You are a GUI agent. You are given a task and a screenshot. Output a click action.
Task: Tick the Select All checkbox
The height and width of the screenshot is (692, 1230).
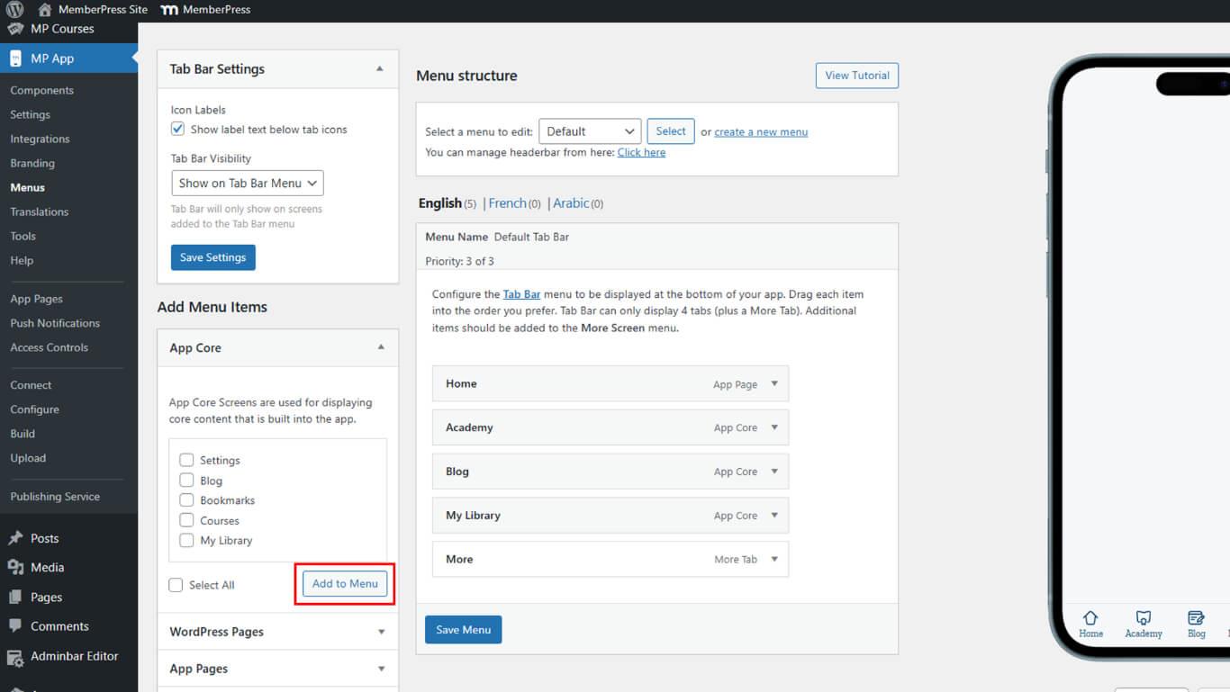click(x=176, y=585)
